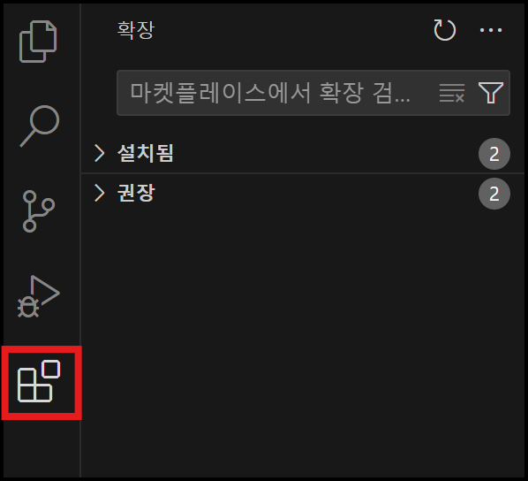
Task: Expand the 설치됨 section chevron
Action: point(100,154)
